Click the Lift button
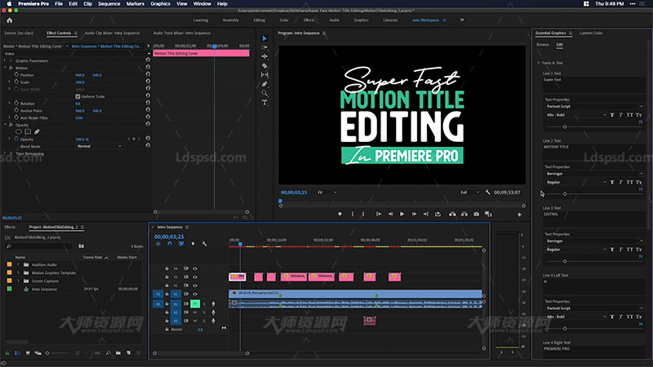The image size is (653, 367). point(452,214)
